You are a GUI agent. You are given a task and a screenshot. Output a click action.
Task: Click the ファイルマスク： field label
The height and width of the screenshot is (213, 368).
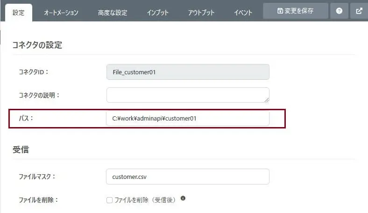pos(37,177)
